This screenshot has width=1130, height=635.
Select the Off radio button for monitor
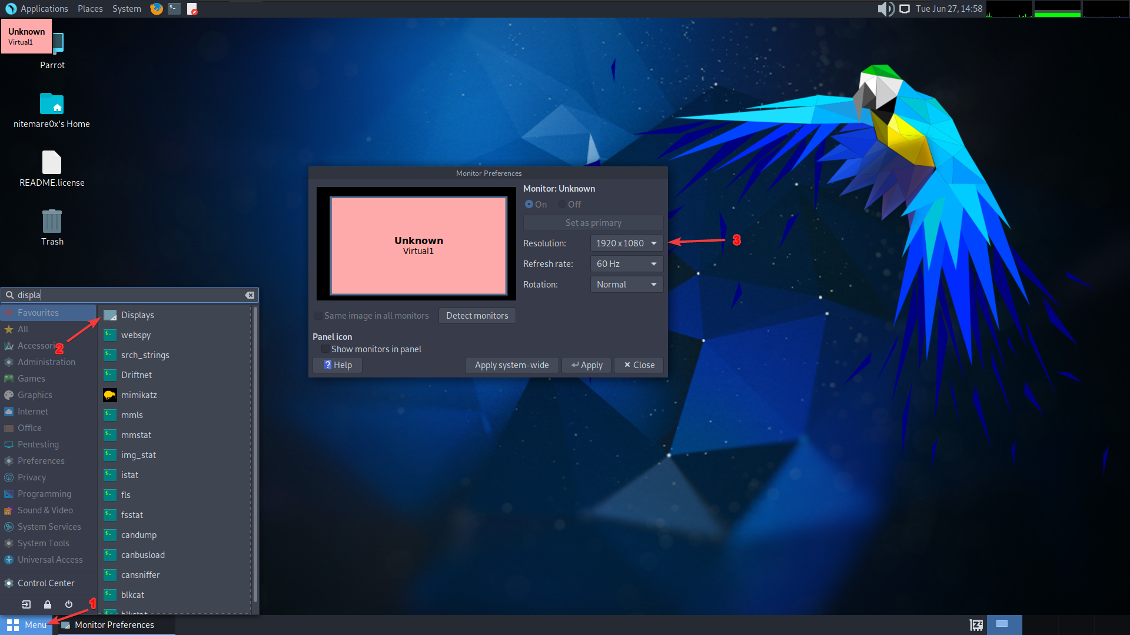click(x=563, y=205)
